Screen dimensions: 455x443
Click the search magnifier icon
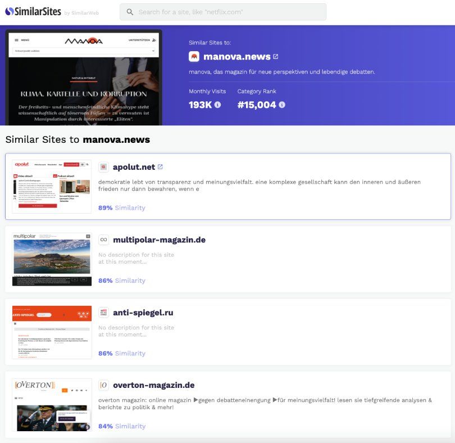(130, 12)
